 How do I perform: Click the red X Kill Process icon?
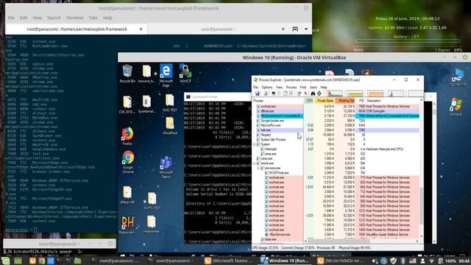click(305, 93)
